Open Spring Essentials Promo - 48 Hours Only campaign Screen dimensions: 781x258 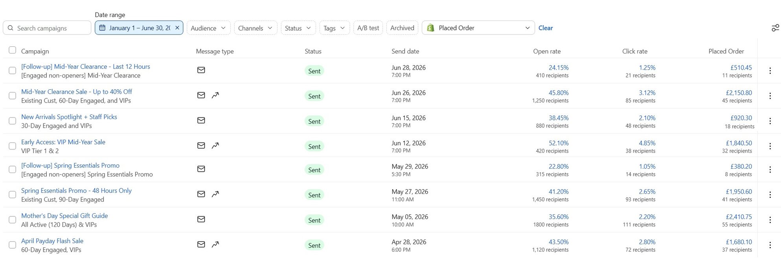tap(76, 190)
